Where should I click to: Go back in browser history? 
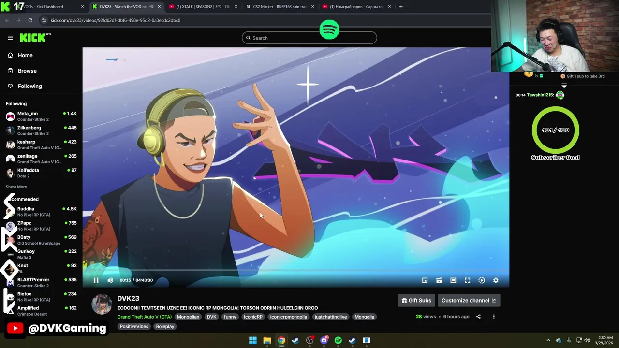pyautogui.click(x=7, y=20)
